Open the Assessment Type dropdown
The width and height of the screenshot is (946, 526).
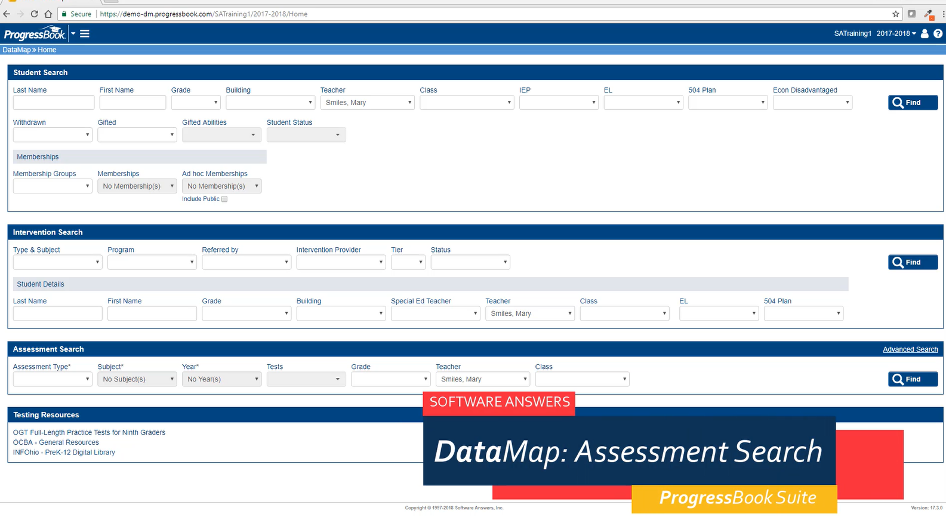point(53,379)
